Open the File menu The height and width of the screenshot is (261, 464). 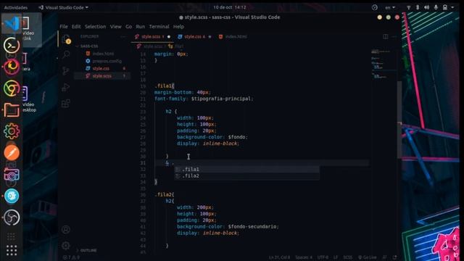point(63,27)
